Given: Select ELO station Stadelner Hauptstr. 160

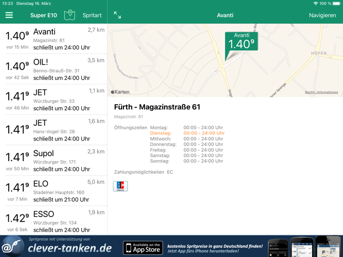Looking at the screenshot, I should pyautogui.click(x=53, y=190).
